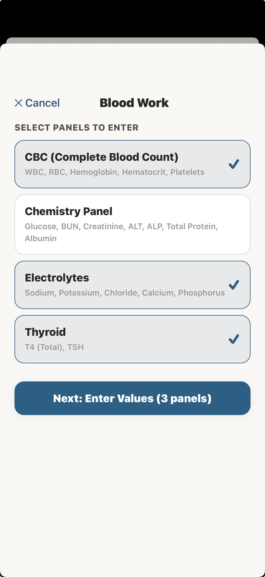Uncheck the CBC panel checkmark

pyautogui.click(x=234, y=164)
